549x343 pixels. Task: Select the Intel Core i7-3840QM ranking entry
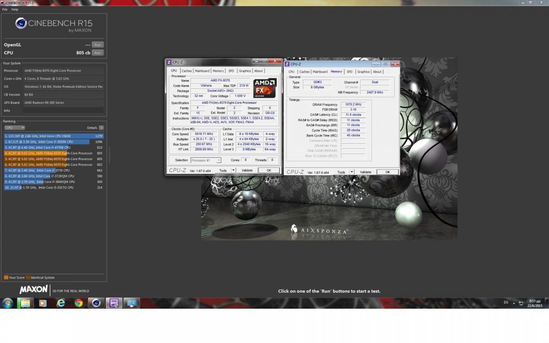(x=54, y=182)
